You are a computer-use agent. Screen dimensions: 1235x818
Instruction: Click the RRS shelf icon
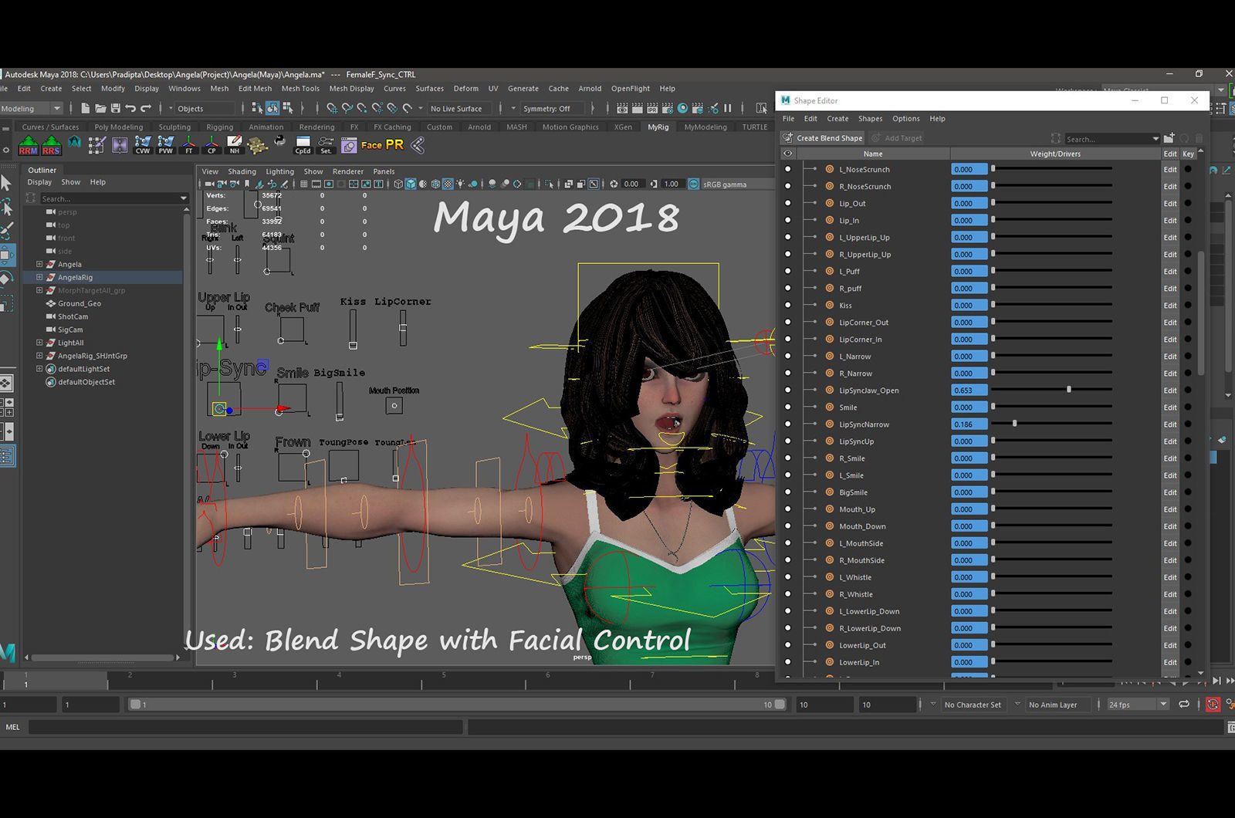pos(52,145)
